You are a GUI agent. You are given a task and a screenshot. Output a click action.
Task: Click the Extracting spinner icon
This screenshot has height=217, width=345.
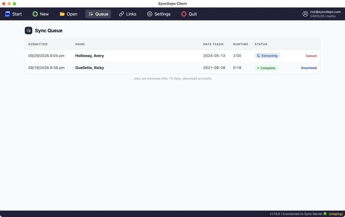pos(258,56)
